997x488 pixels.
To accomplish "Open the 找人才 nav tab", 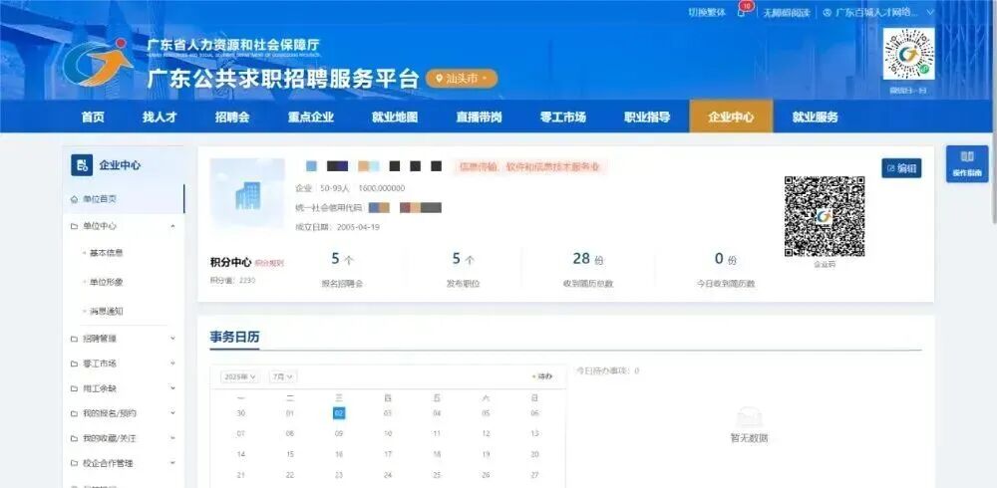I will tap(160, 117).
